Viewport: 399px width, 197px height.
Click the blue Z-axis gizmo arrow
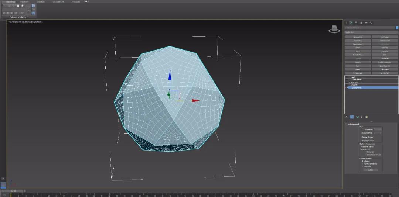[170, 76]
